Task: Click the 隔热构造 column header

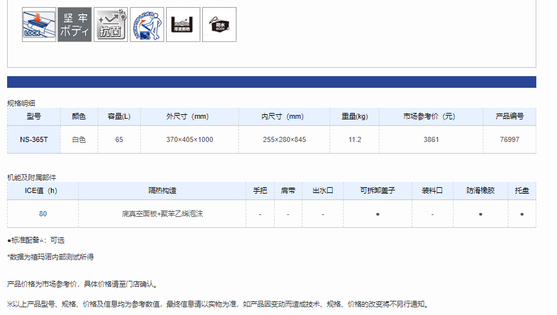Action: point(162,190)
